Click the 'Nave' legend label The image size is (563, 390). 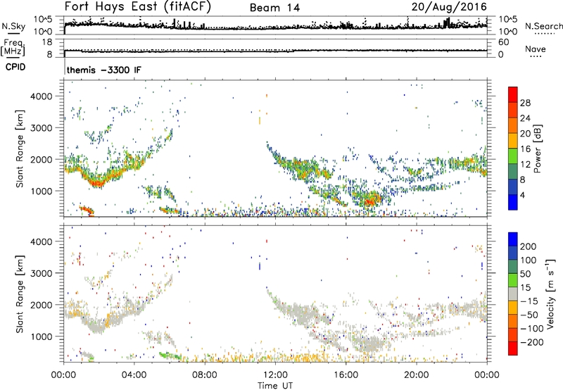[536, 49]
